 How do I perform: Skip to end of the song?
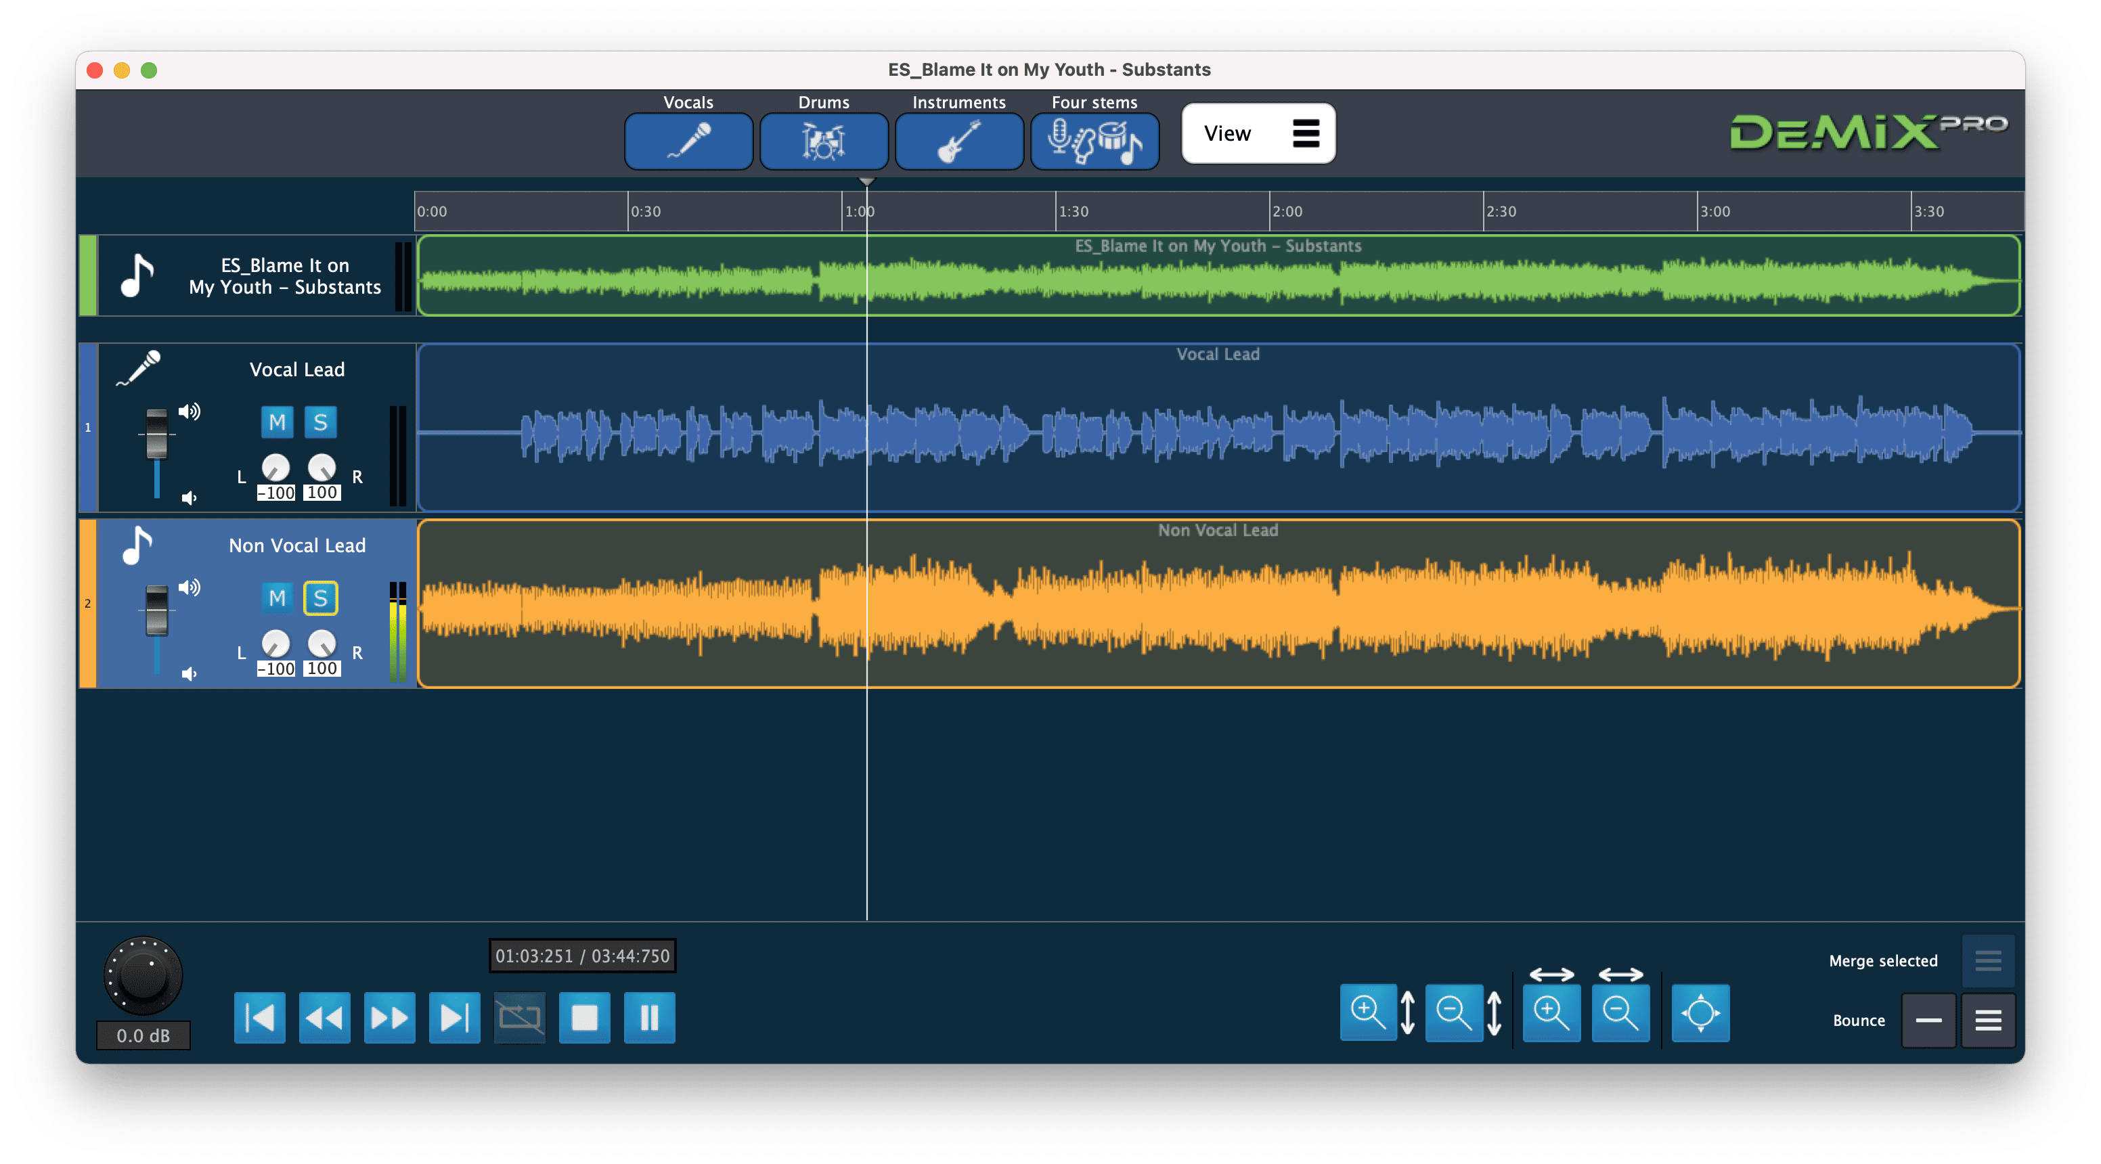[454, 1017]
